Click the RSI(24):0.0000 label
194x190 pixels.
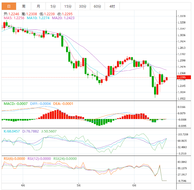click(65, 159)
